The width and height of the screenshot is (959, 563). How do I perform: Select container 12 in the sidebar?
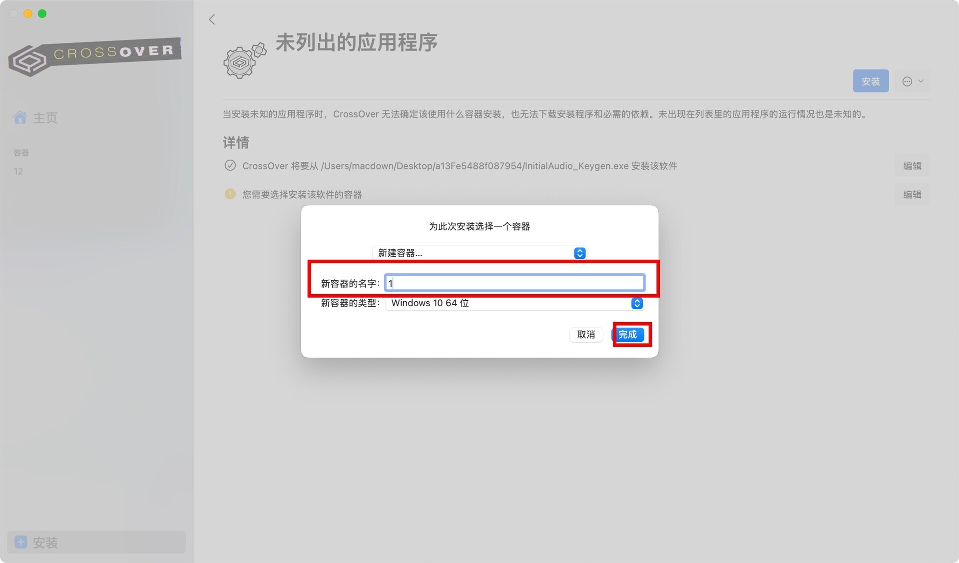pos(18,171)
